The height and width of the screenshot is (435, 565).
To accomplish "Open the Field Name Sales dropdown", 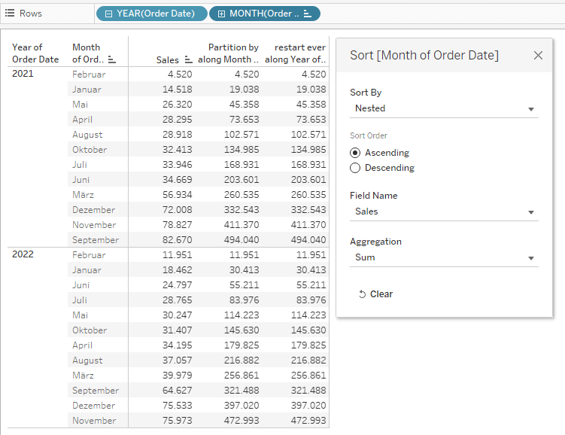I will (x=444, y=211).
